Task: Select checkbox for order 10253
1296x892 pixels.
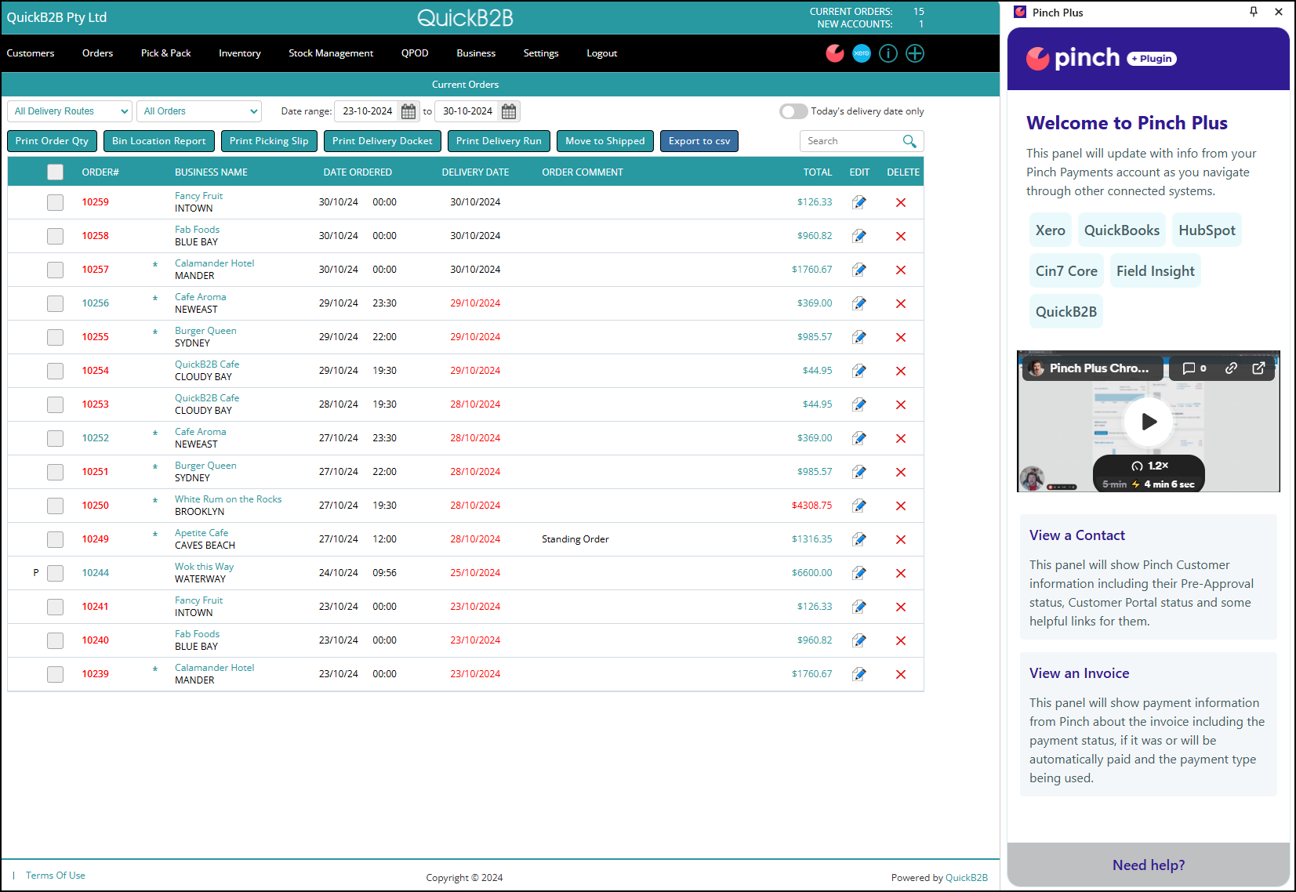Action: pyautogui.click(x=55, y=404)
